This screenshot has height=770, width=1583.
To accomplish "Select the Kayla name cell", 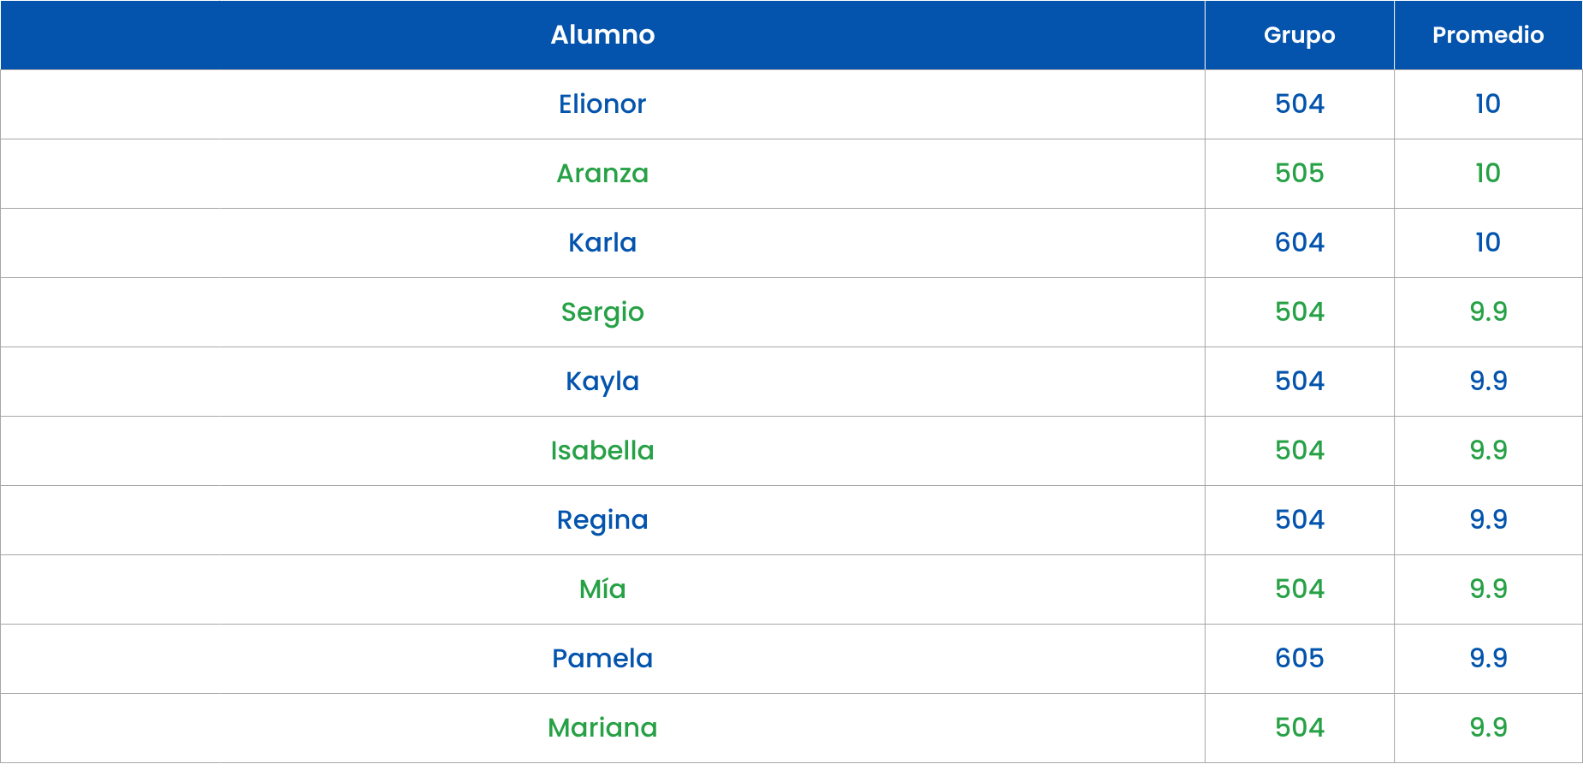I will click(x=602, y=382).
